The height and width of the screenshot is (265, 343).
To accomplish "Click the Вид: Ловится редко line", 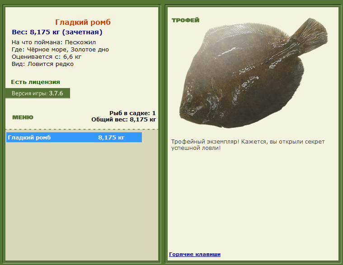I will (42, 64).
